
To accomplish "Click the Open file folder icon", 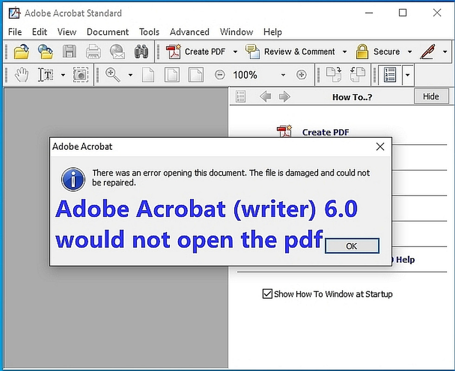I will click(x=21, y=51).
